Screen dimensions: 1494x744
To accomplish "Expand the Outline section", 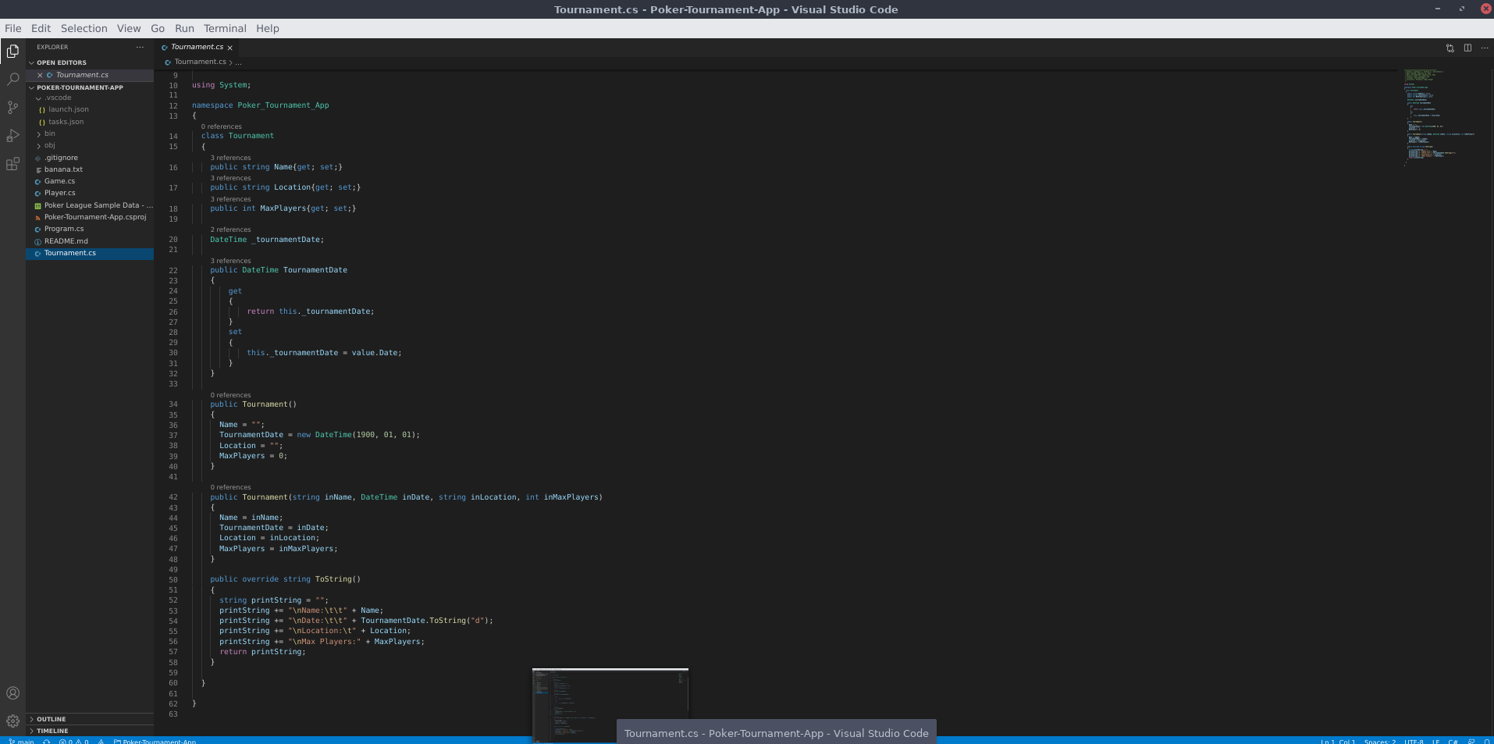I will [51, 719].
